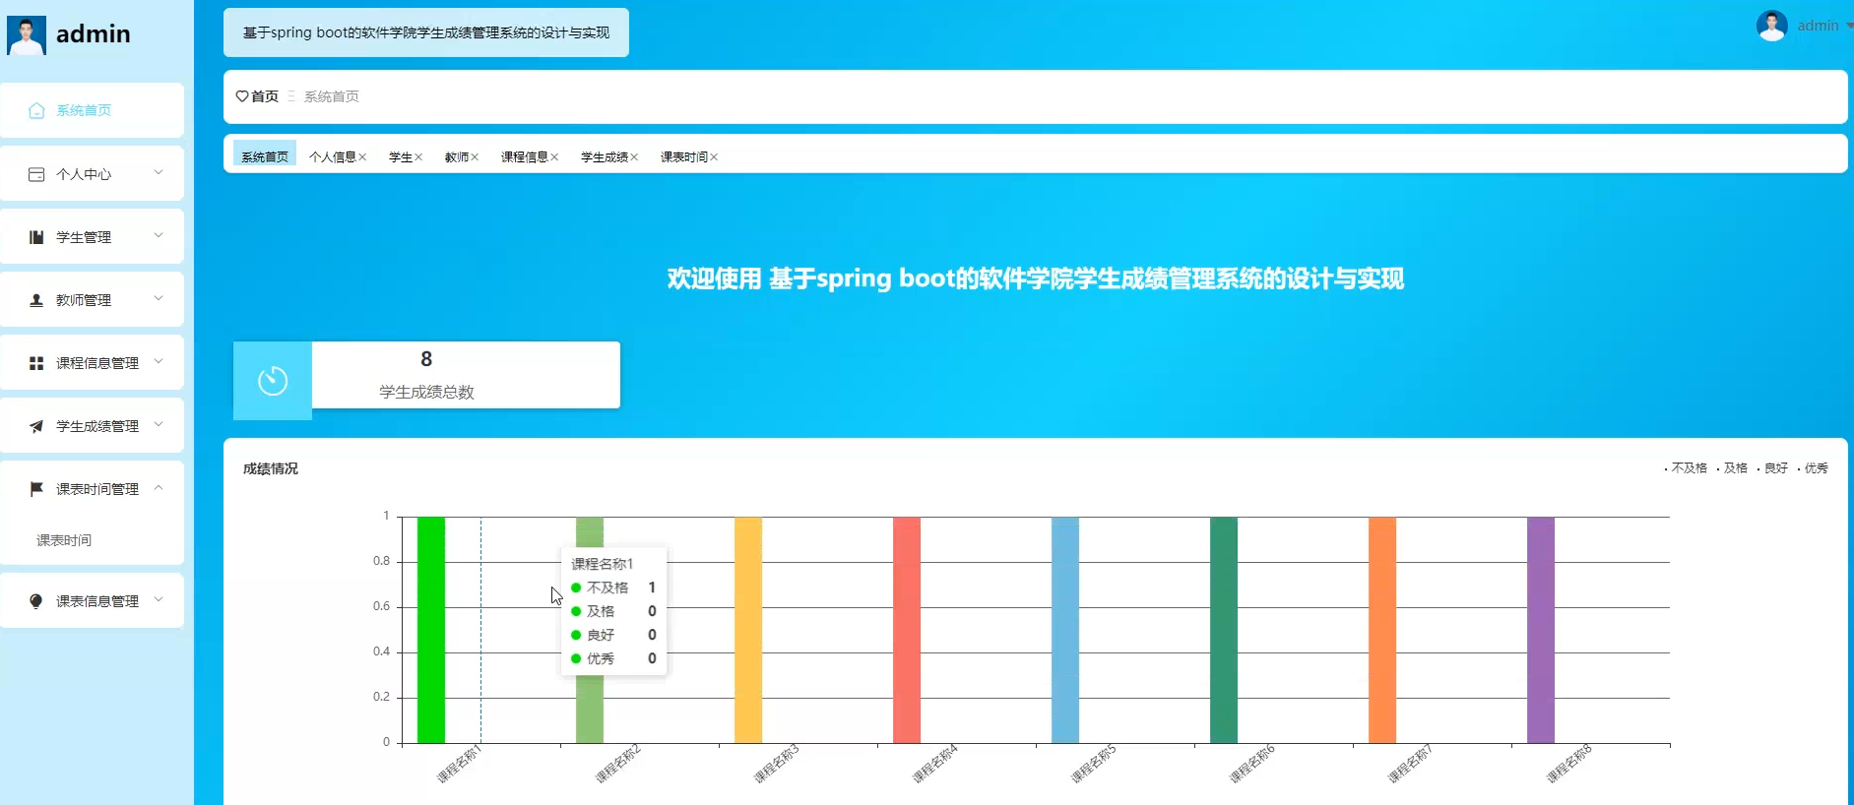Image resolution: width=1854 pixels, height=805 pixels.
Task: Click the 课程名称5 axis label
Action: [x=1094, y=764]
